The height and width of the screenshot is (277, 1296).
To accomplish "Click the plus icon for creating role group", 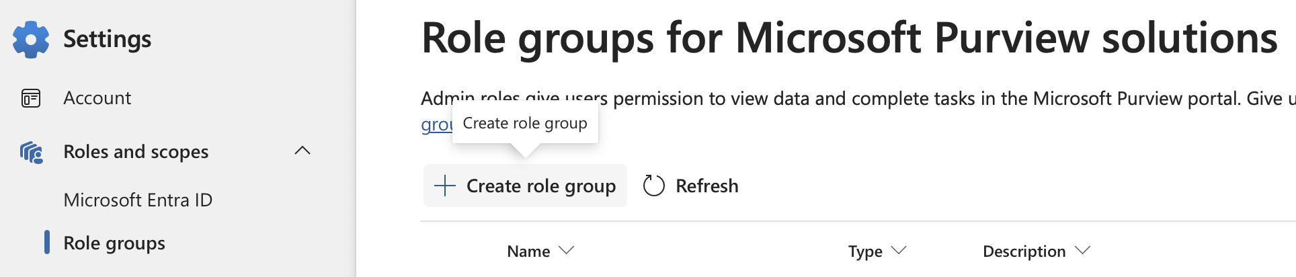I will [x=445, y=186].
